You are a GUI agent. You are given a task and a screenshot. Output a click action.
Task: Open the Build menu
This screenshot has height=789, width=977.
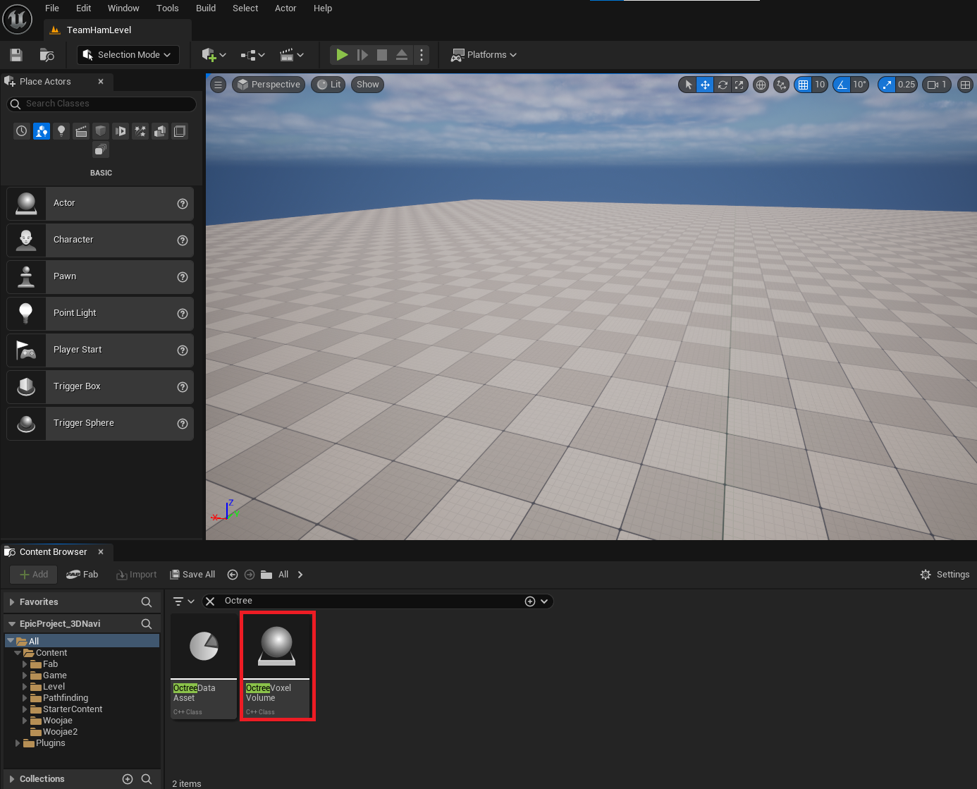[x=206, y=8]
